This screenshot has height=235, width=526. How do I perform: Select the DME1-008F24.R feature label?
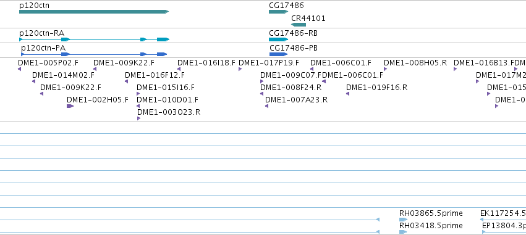[291, 88]
